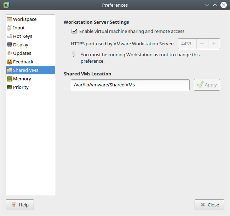Minimize the Preferences window
The height and width of the screenshot is (216, 230).
pos(207,5)
